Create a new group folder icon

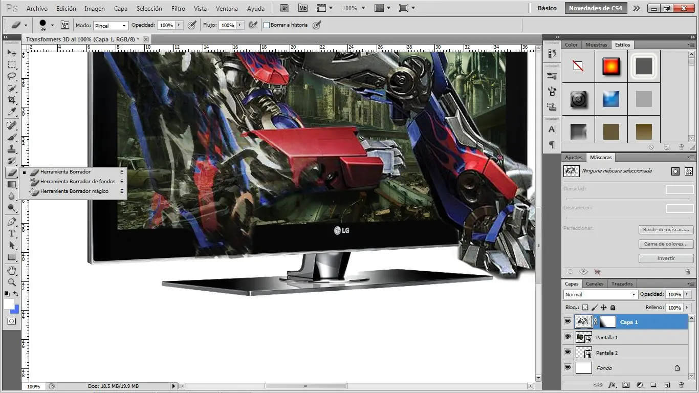653,384
